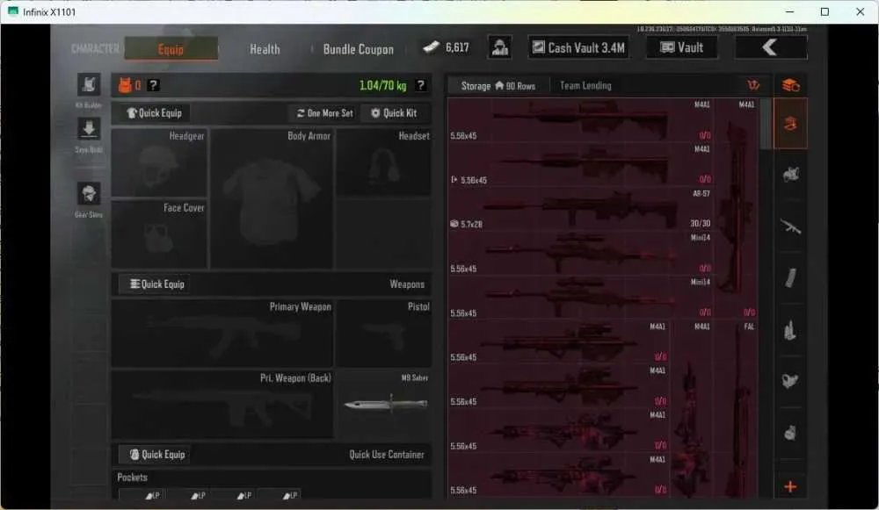This screenshot has height=510, width=879.
Task: Open the Kit Builder icon
Action: tap(89, 86)
